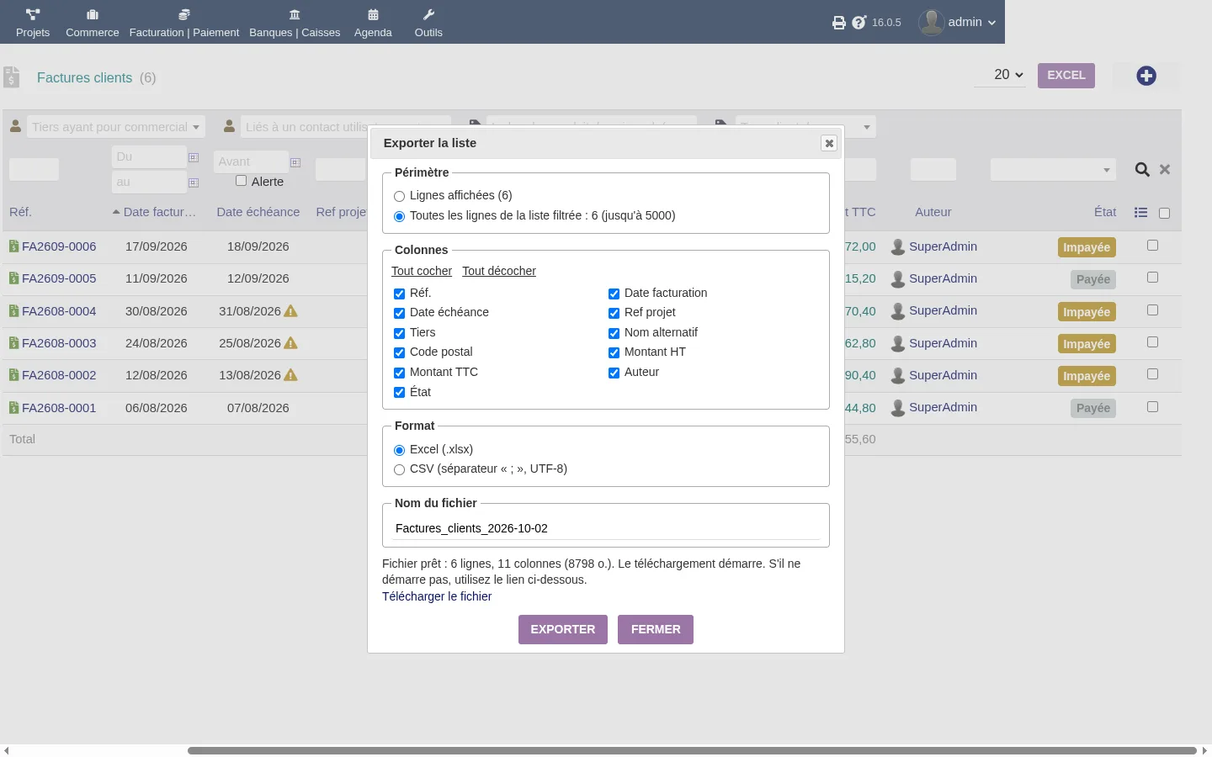Screen dimensions: 1212x757
Task: Open invoice FA2609-0005 link
Action: (59, 278)
